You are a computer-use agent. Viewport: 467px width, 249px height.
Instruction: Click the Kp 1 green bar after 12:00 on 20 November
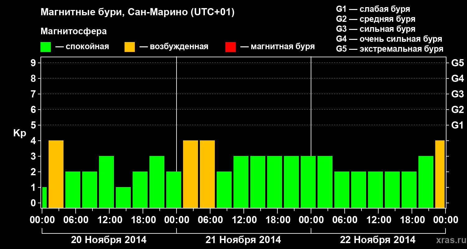point(123,197)
